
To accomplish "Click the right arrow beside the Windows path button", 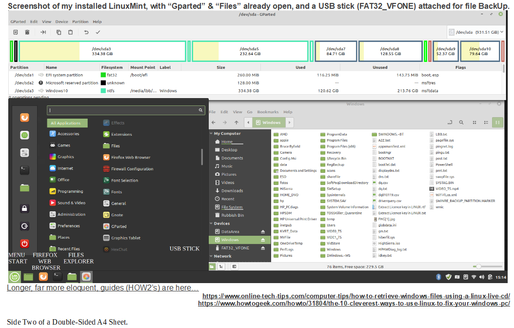I will [289, 123].
